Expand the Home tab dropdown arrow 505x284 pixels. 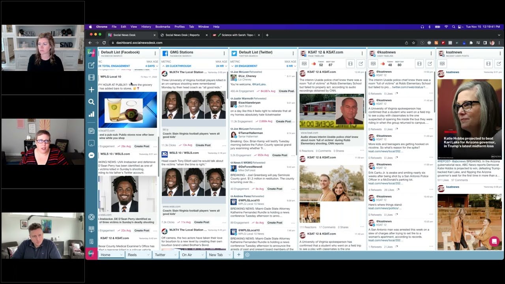point(121,255)
